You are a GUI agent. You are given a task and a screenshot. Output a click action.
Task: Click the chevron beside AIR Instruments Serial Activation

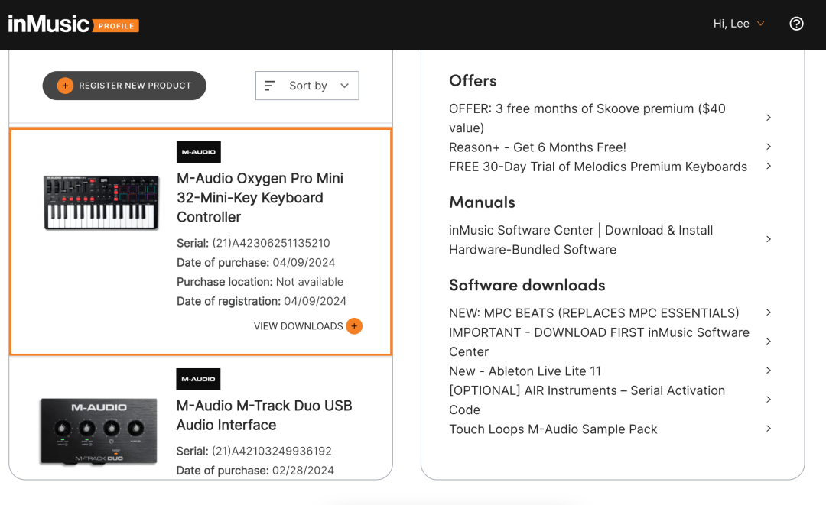coord(769,400)
